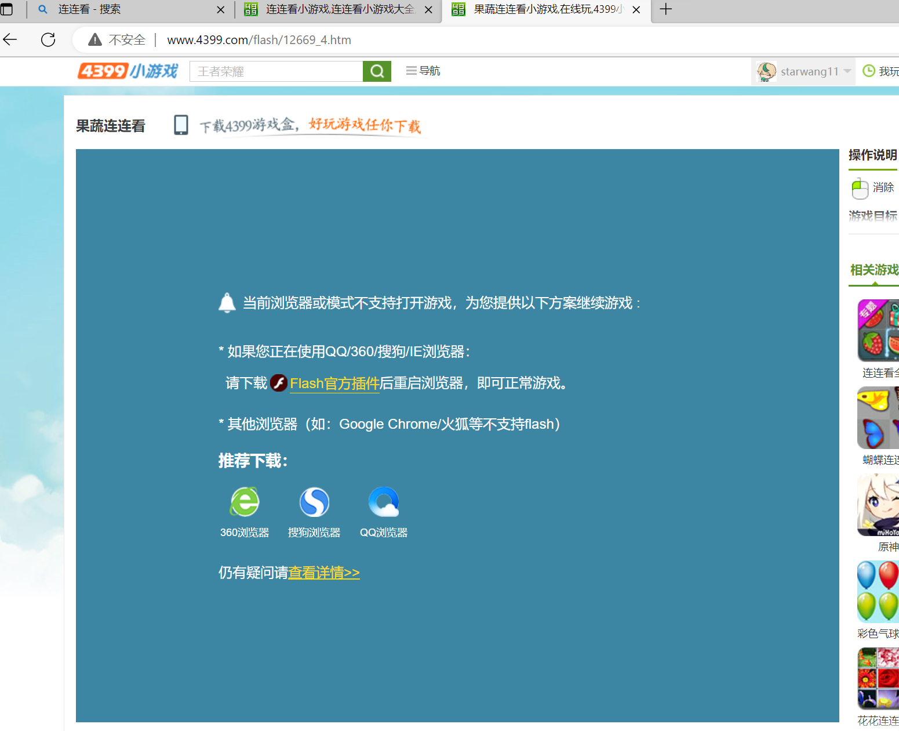Open the 蝴蝶连连看 game thumbnail
This screenshot has height=731, width=899.
point(878,418)
